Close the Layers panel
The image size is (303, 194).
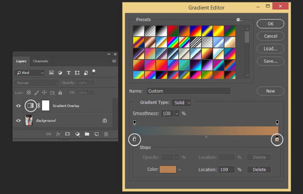[115, 54]
